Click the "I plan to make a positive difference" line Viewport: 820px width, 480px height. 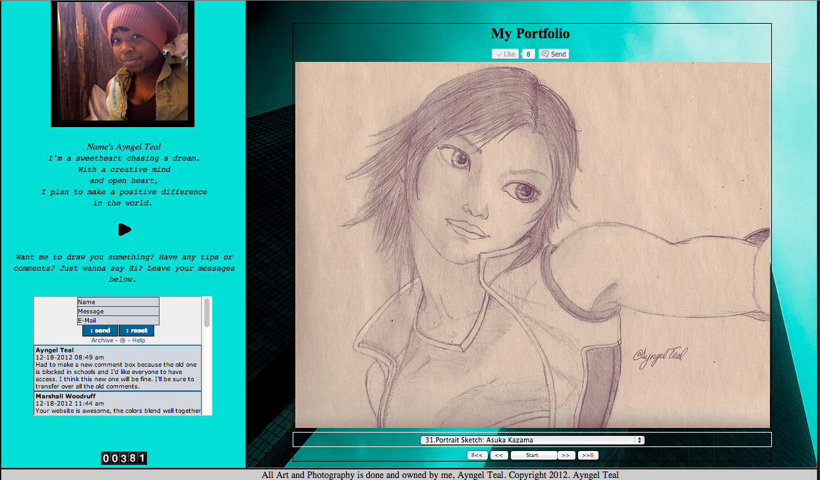point(124,192)
